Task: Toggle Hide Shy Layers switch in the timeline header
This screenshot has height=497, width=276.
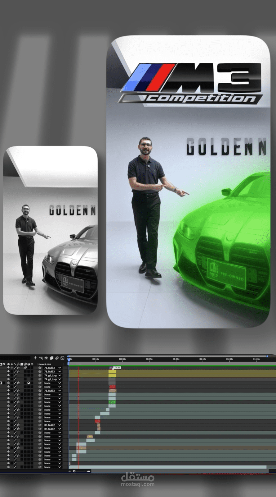Action: tap(46, 358)
